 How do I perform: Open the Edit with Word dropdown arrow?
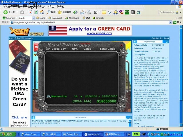[100, 12]
